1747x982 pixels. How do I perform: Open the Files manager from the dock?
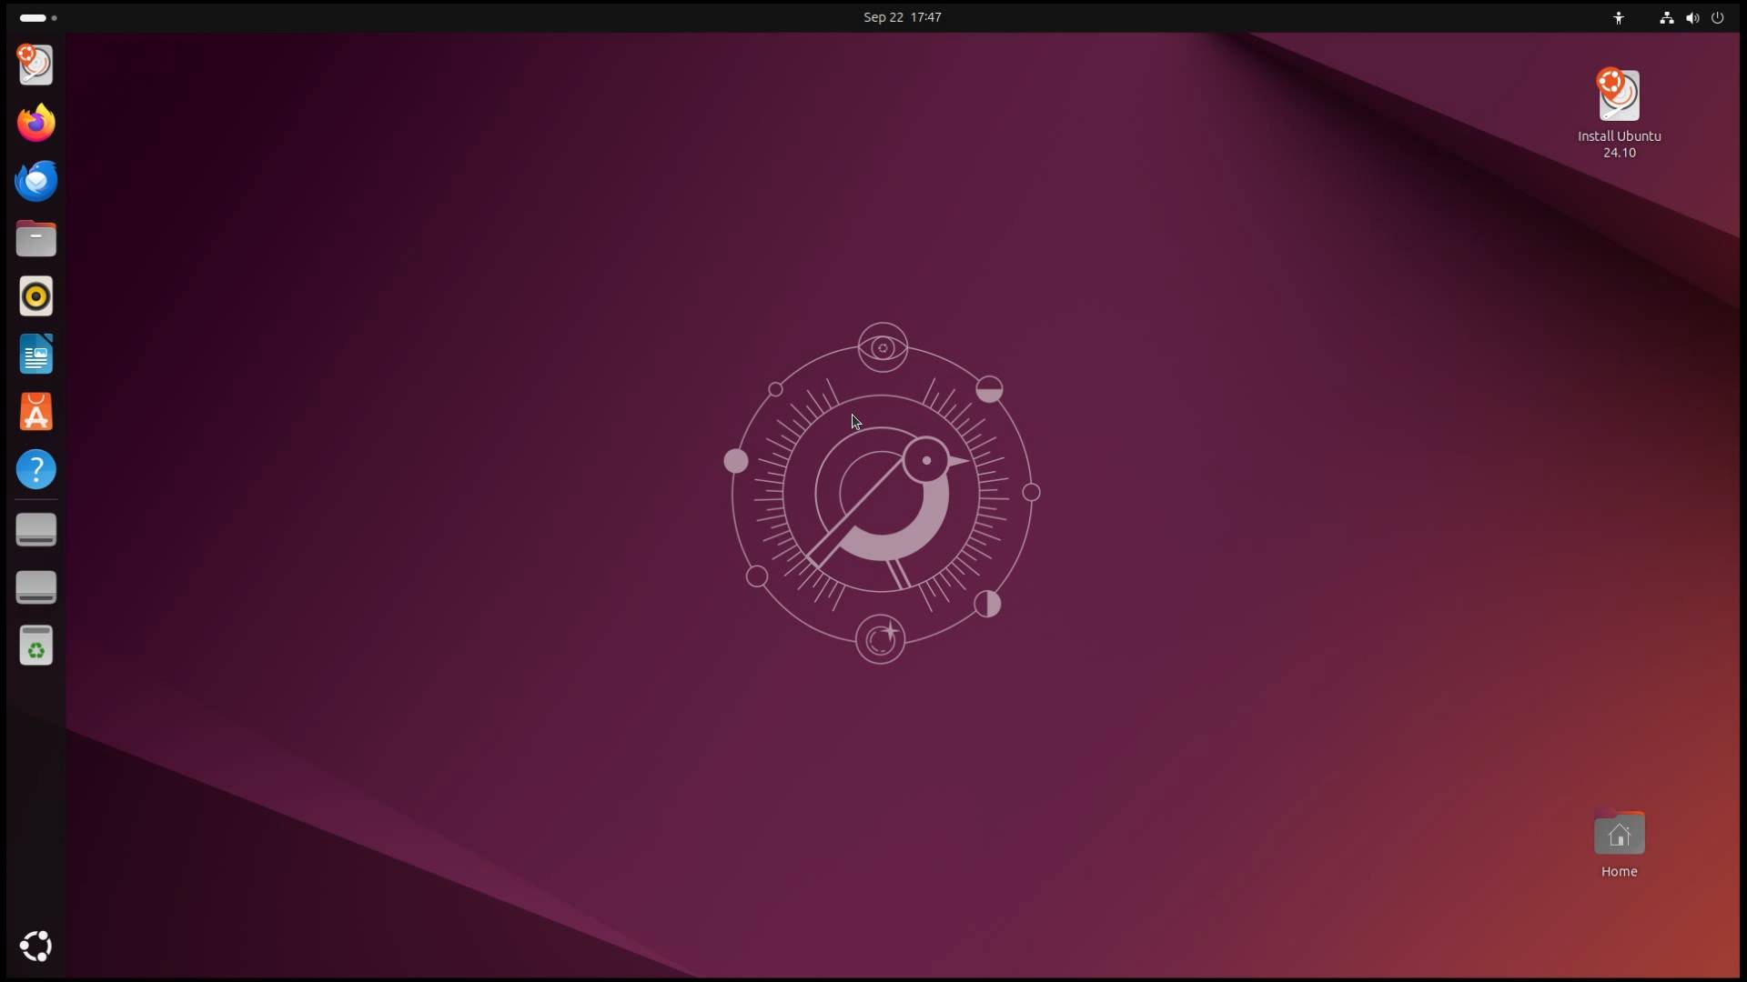[36, 239]
